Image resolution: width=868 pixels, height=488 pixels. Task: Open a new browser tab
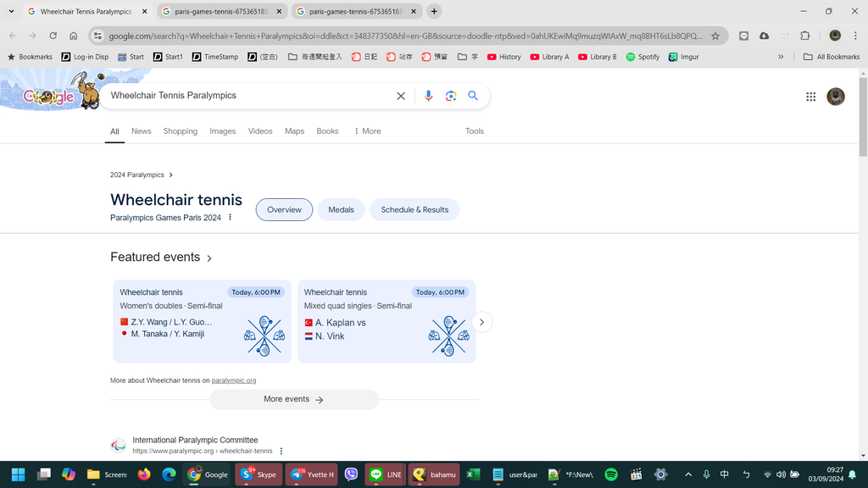pyautogui.click(x=434, y=11)
